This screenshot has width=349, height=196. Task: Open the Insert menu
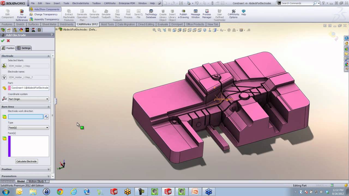pyautogui.click(x=57, y=3)
